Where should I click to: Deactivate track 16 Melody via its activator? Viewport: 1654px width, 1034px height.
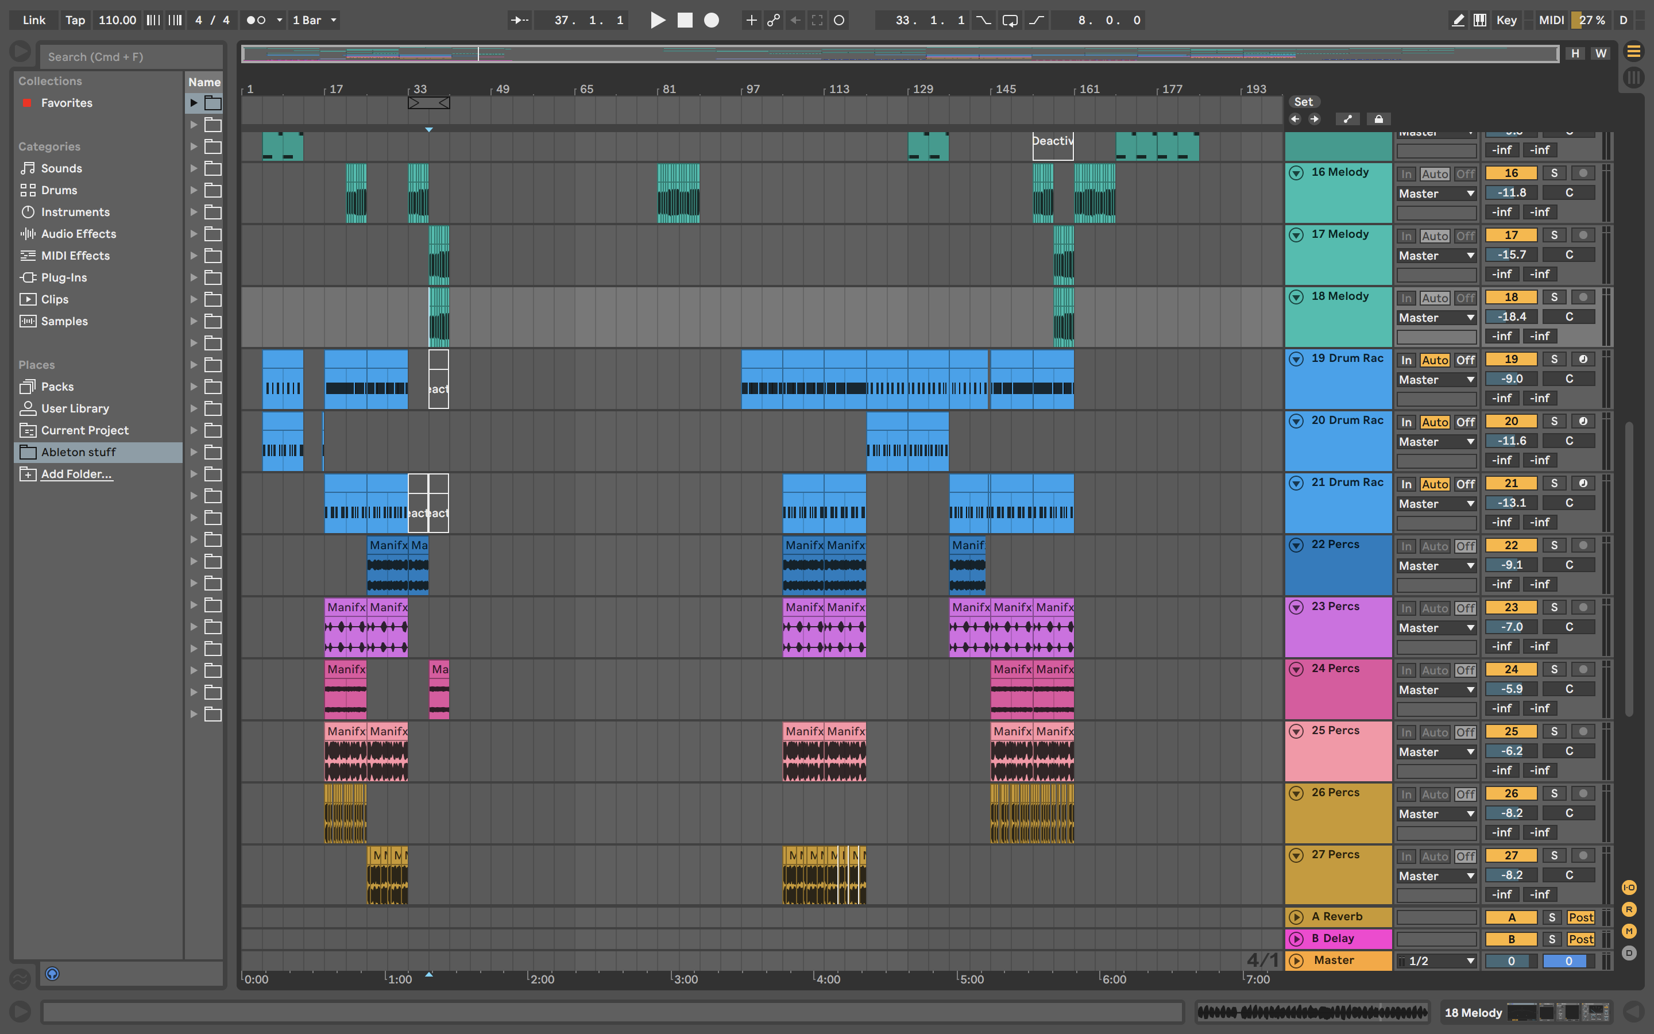[1510, 173]
